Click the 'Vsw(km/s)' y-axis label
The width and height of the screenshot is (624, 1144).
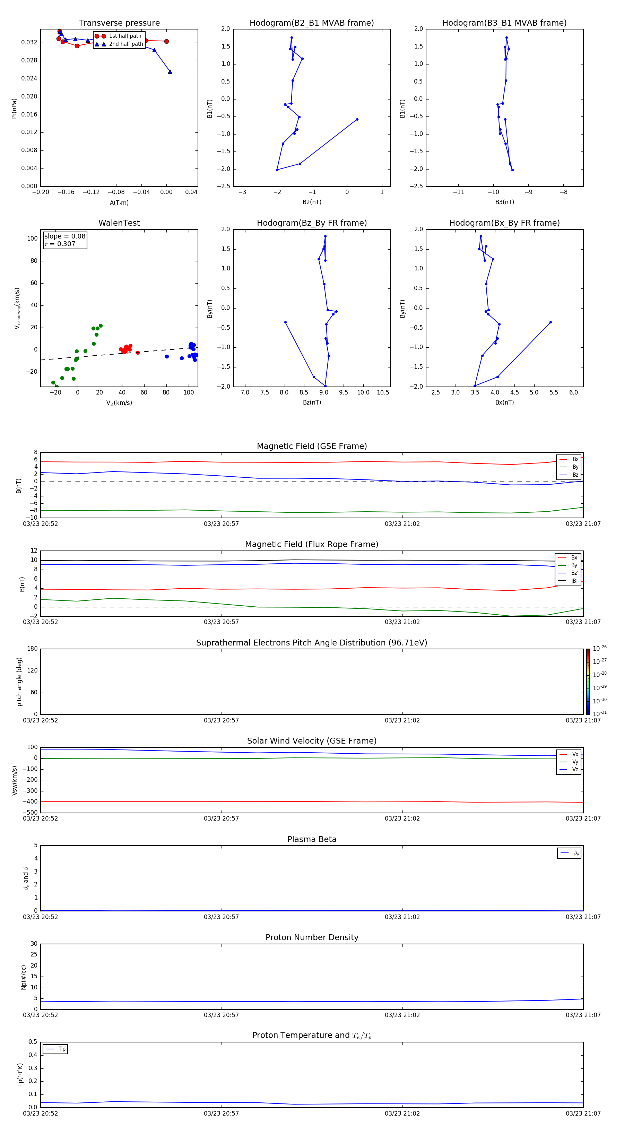[x=15, y=780]
